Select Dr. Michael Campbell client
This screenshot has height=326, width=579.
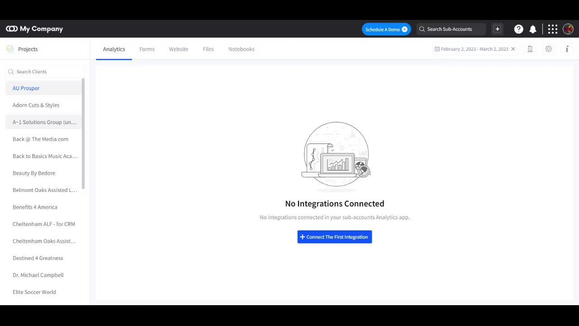(x=44, y=275)
